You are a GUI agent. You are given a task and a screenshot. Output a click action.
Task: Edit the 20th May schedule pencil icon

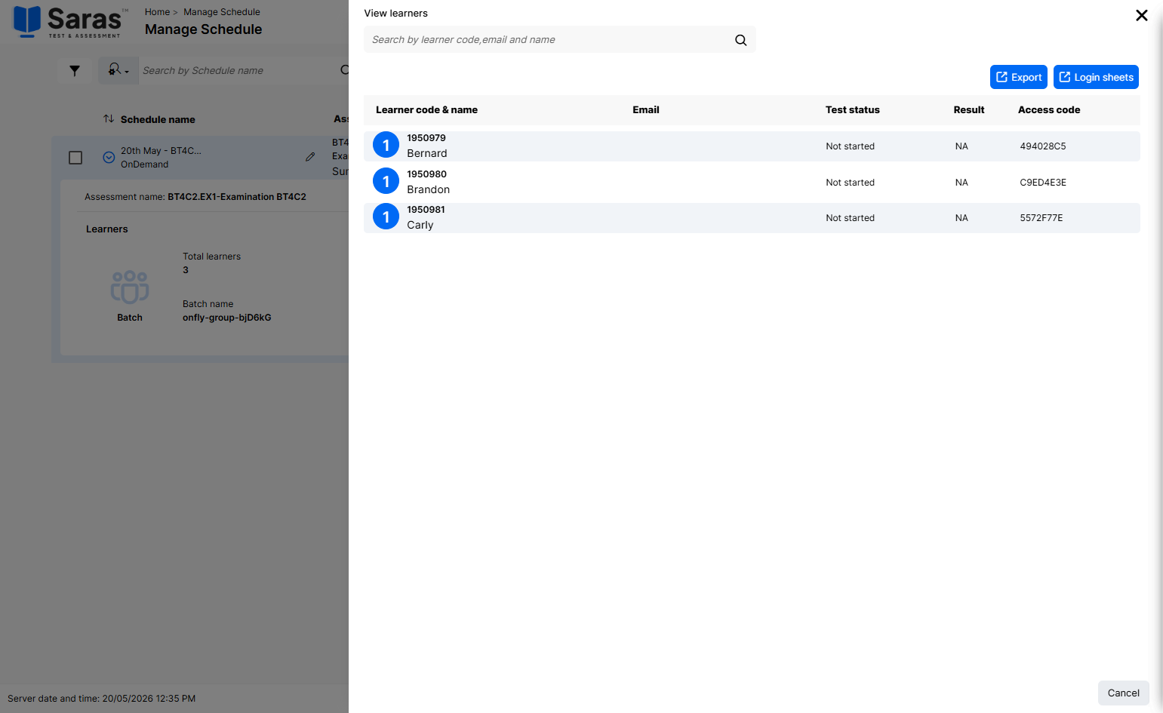point(310,157)
